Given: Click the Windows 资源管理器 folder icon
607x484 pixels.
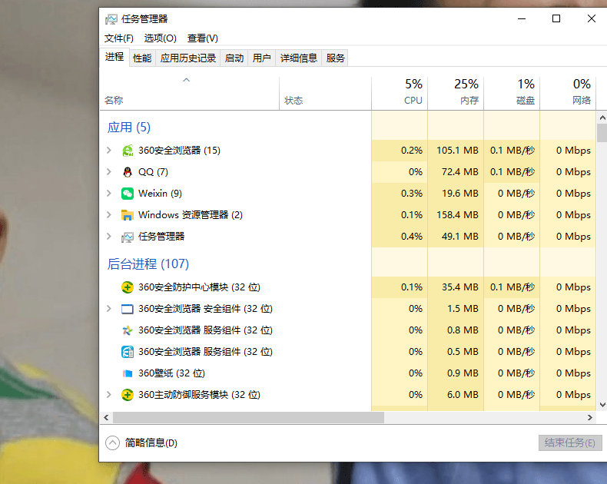Looking at the screenshot, I should point(128,215).
